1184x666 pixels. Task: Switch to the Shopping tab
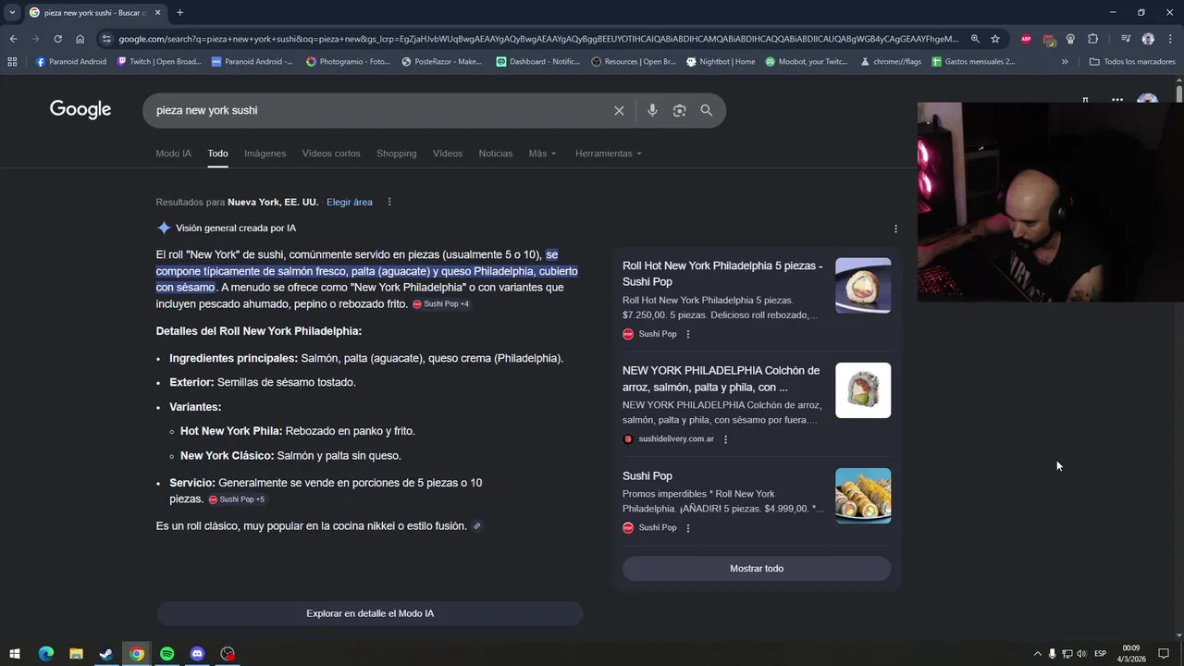pyautogui.click(x=396, y=154)
